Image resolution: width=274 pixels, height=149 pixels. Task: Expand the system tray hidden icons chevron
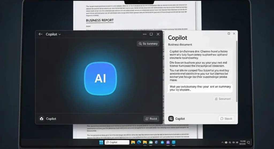222,142
